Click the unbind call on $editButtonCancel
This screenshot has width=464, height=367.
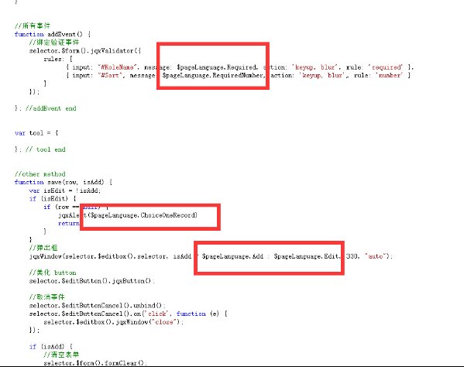pyautogui.click(x=147, y=306)
